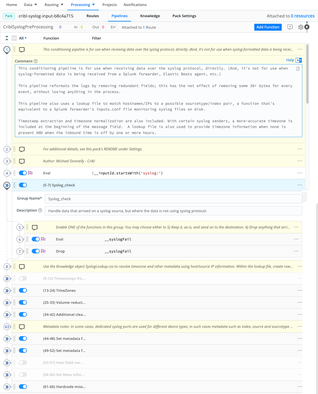Switch to the Knowledge tab
Viewport: 318px width, 394px height.
coord(150,16)
